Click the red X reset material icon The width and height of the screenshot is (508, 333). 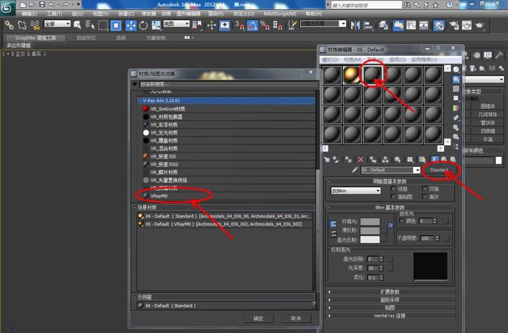point(361,160)
